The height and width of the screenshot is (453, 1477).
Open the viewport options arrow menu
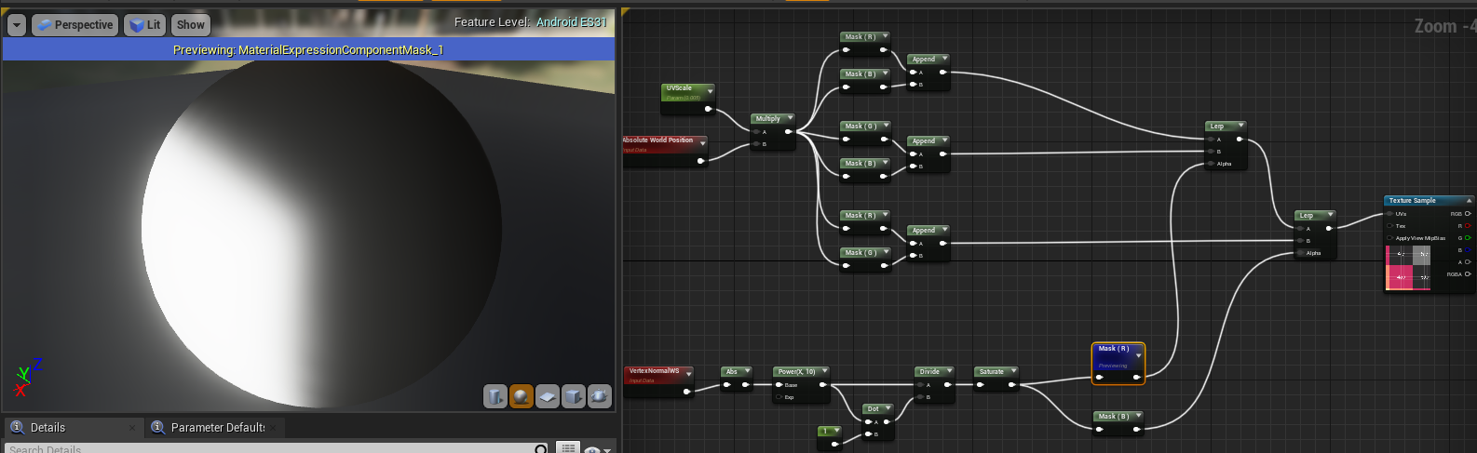point(17,25)
